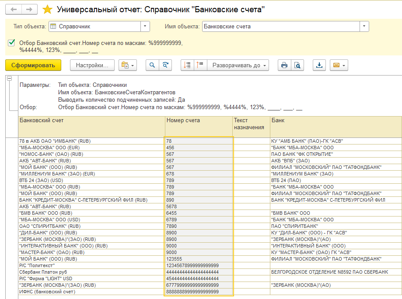
Task: Click the Текст назначения column header
Action: (x=251, y=127)
